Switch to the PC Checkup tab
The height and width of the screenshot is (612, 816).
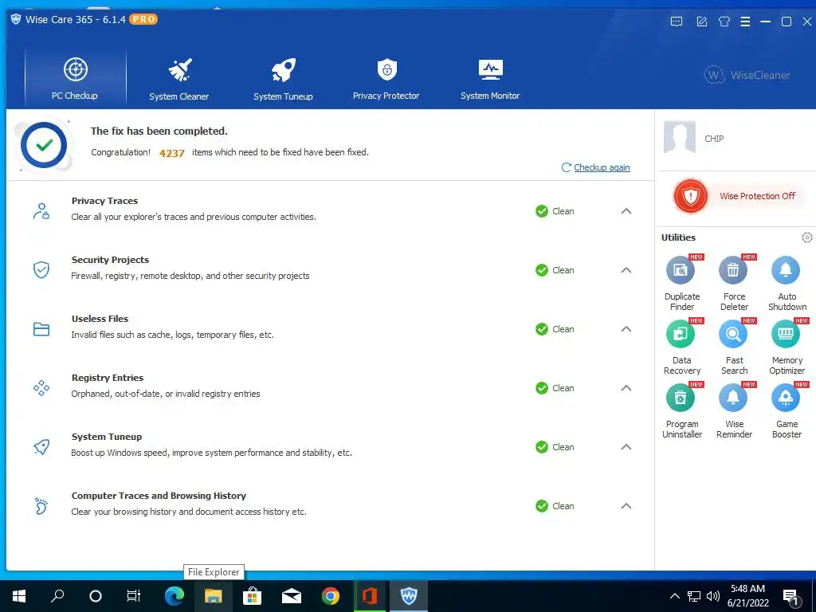(75, 78)
